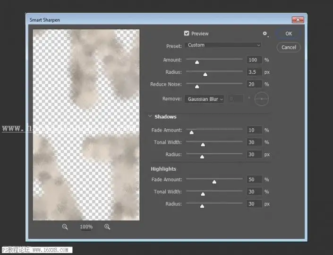Click the Shadows section heading
333x255 pixels.
coord(165,116)
